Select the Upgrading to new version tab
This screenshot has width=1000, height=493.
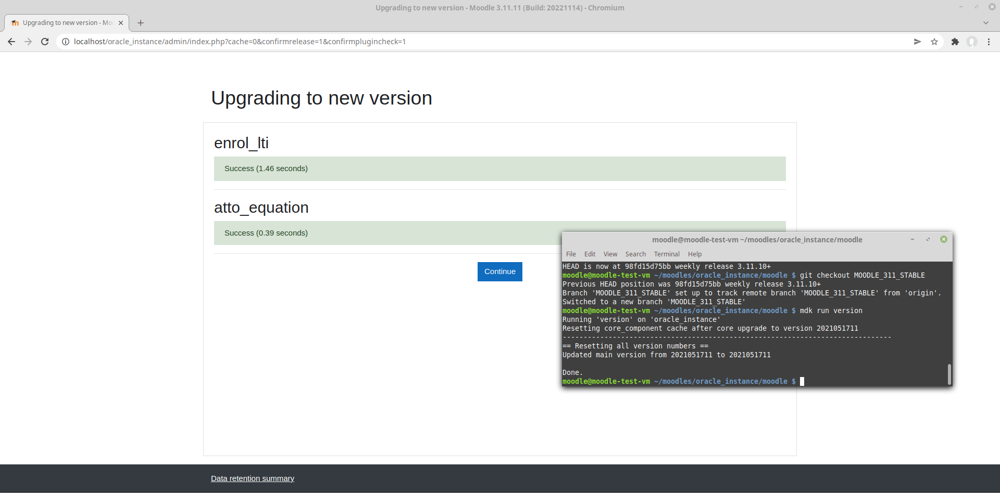click(67, 23)
